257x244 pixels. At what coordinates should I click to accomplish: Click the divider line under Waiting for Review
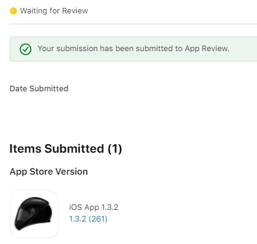(133, 24)
